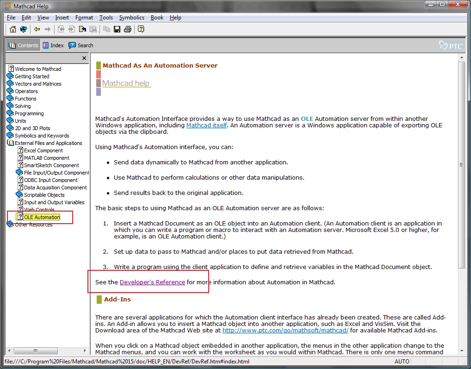Open the Book menu
Viewport: 471px width, 369px height.
pos(157,18)
